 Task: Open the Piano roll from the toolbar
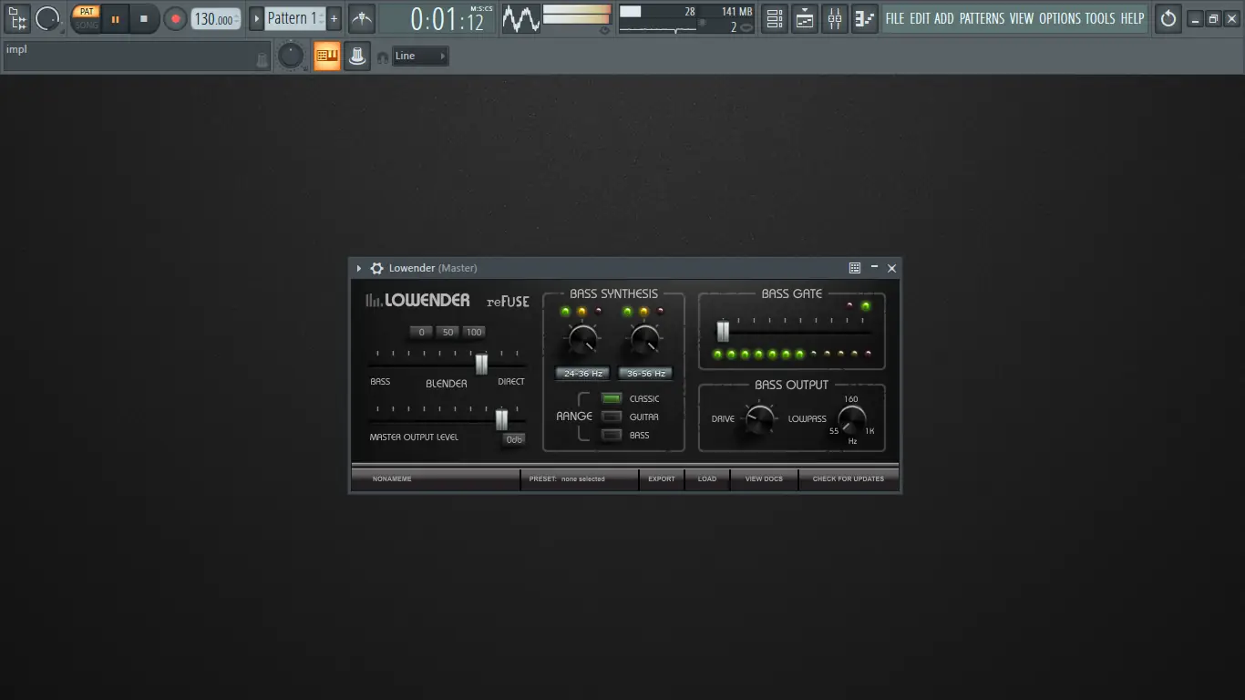point(864,18)
